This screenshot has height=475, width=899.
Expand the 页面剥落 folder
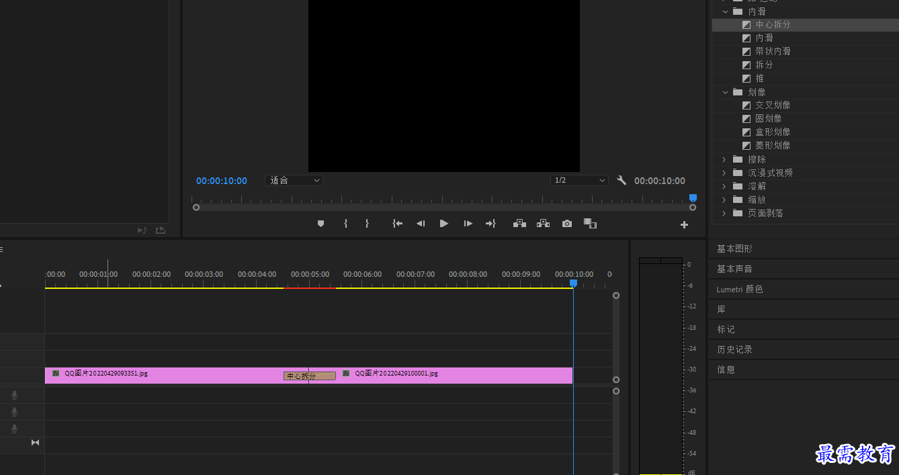coord(724,213)
